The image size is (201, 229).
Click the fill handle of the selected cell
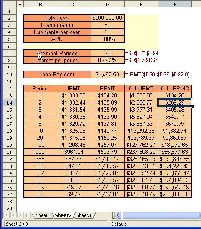[192, 107]
